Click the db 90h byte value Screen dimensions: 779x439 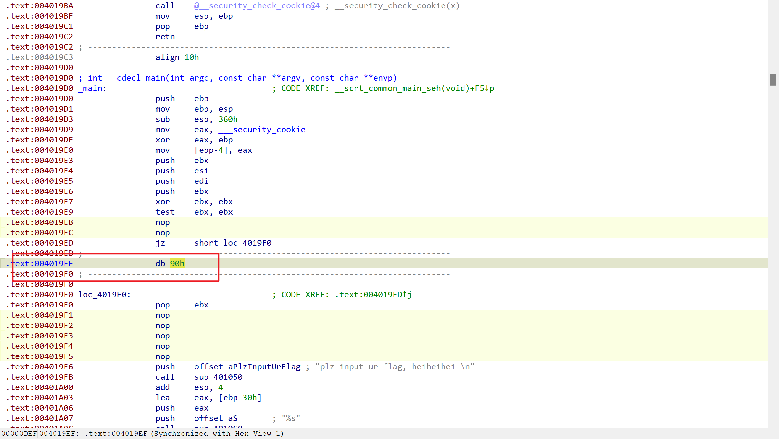click(177, 264)
